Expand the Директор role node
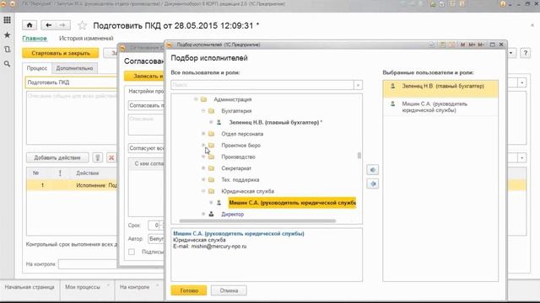The image size is (540, 303). (x=203, y=214)
